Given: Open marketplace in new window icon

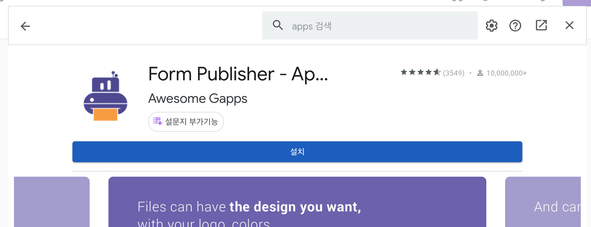Looking at the screenshot, I should [x=541, y=25].
